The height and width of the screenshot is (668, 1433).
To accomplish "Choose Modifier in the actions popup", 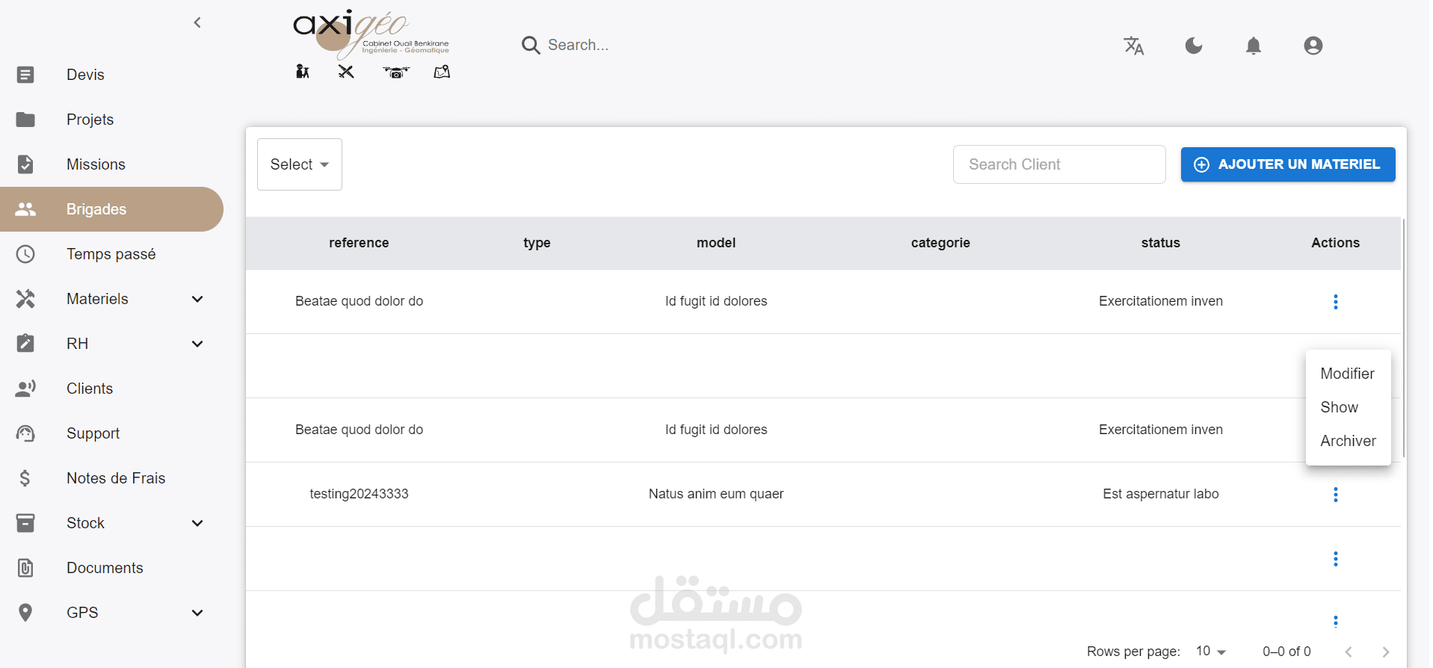I will point(1348,374).
